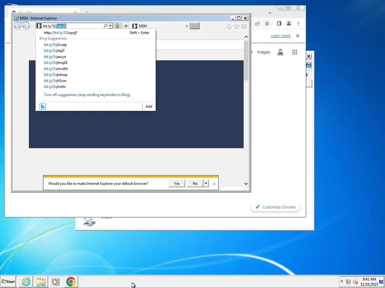Choose suggestion bit.ly/3qascyn
The width and height of the screenshot is (385, 288).
coord(55,57)
